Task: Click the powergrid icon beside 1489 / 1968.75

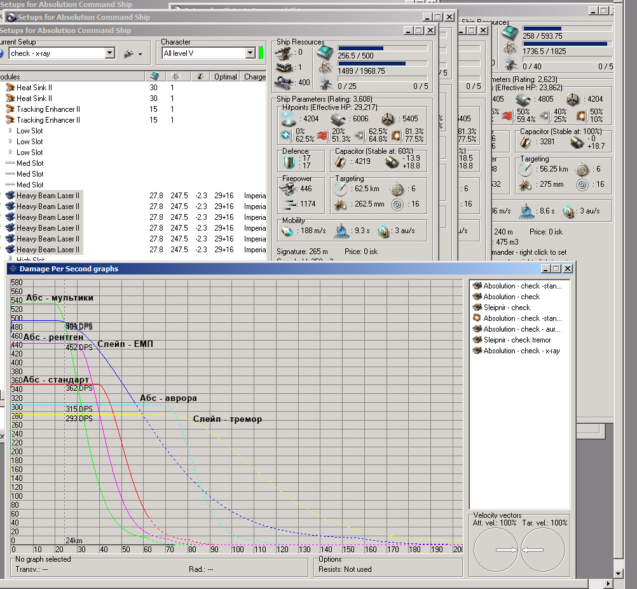Action: coord(325,67)
